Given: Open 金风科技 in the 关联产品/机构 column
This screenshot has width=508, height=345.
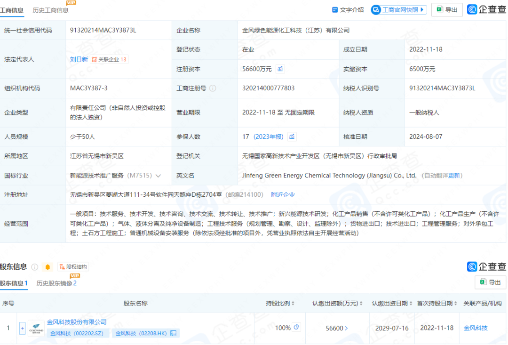Looking at the screenshot, I should [x=476, y=328].
